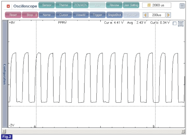Click the Cur a: 4.41 V reading
Viewport: 187px width, 140px height.
114,23
